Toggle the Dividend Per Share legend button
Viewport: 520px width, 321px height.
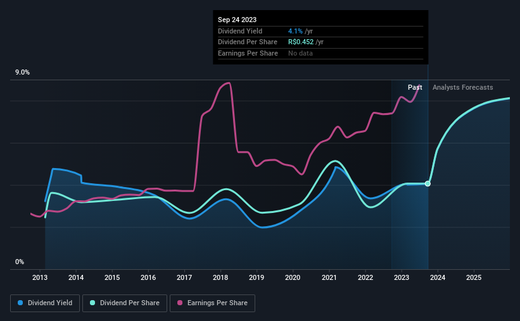coord(125,303)
